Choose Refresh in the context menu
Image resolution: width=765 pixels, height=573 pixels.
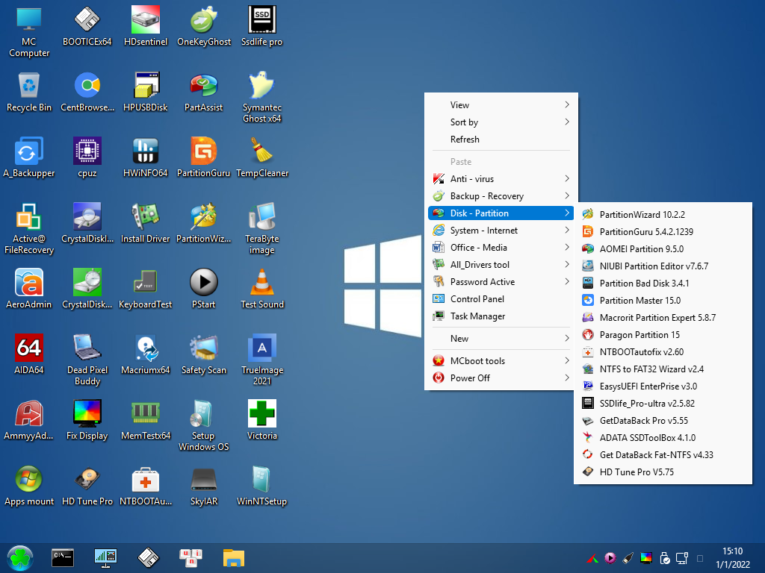465,140
